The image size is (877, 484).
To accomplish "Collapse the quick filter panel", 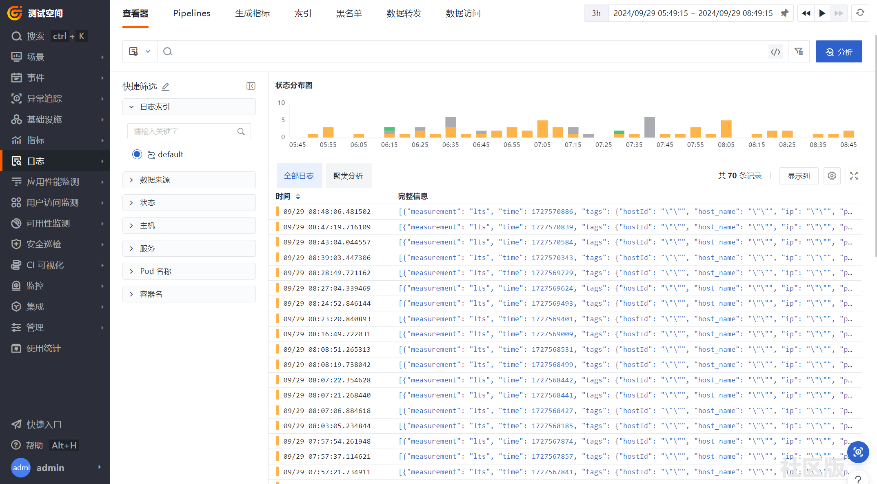I will point(251,86).
